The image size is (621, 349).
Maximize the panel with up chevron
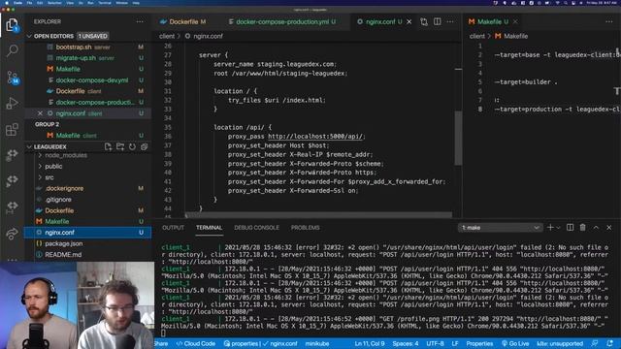pos(596,228)
